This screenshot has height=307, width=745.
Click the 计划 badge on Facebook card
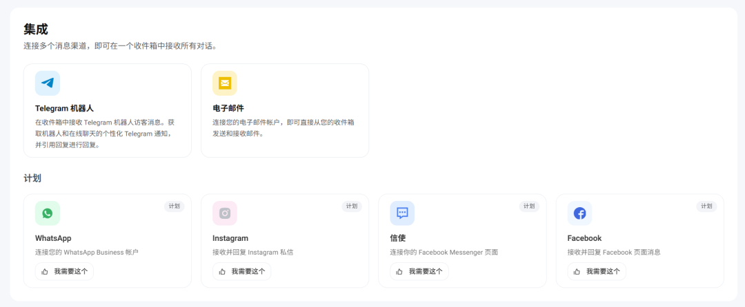click(x=706, y=206)
